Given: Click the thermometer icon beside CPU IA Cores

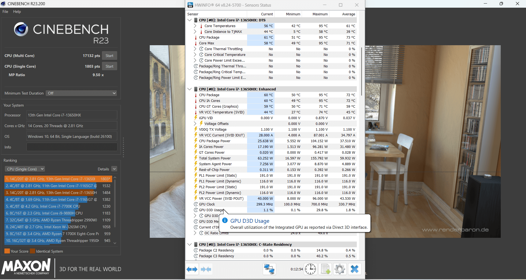Looking at the screenshot, I should [x=196, y=101].
